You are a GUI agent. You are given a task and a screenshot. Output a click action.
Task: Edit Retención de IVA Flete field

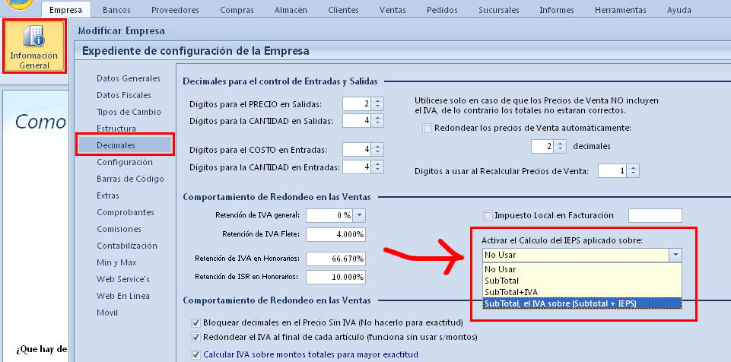(x=336, y=234)
